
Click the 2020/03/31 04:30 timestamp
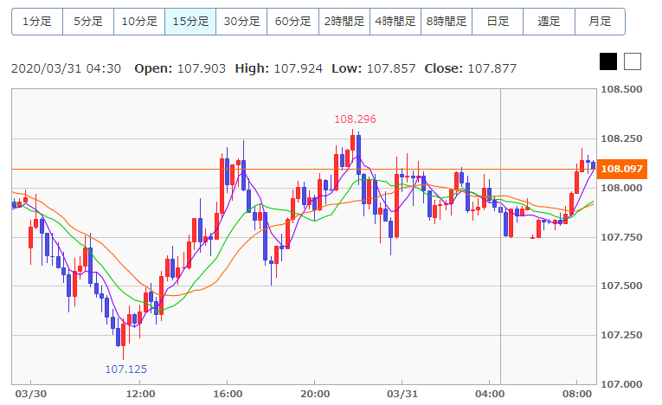click(x=66, y=69)
